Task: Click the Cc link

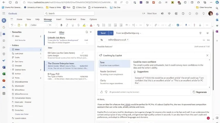Action: point(204,40)
